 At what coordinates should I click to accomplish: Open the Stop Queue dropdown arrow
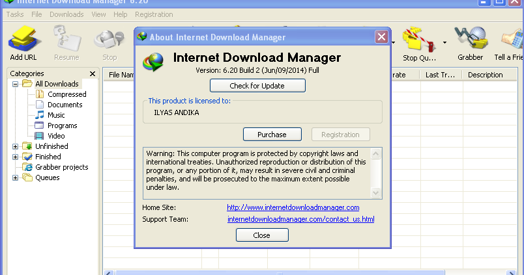tap(444, 42)
